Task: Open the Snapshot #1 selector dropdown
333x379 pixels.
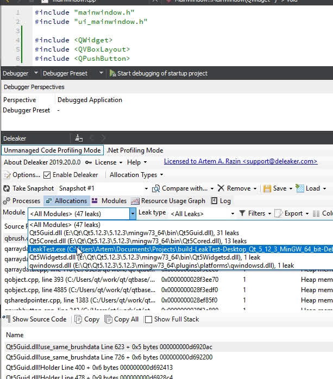Action: click(146, 189)
